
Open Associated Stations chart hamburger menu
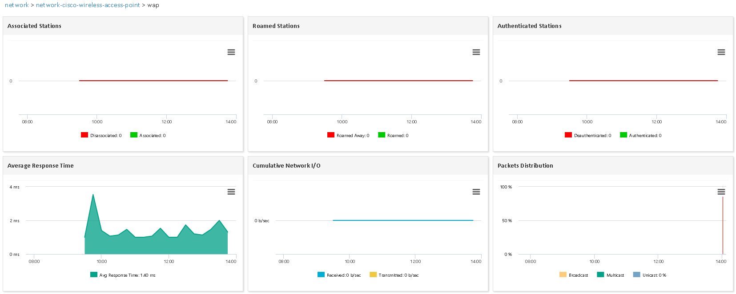tap(231, 52)
